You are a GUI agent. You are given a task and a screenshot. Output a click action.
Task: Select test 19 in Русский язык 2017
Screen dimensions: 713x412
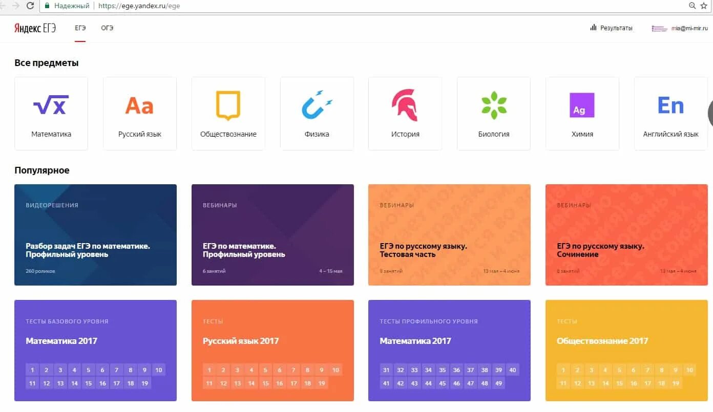coord(322,383)
